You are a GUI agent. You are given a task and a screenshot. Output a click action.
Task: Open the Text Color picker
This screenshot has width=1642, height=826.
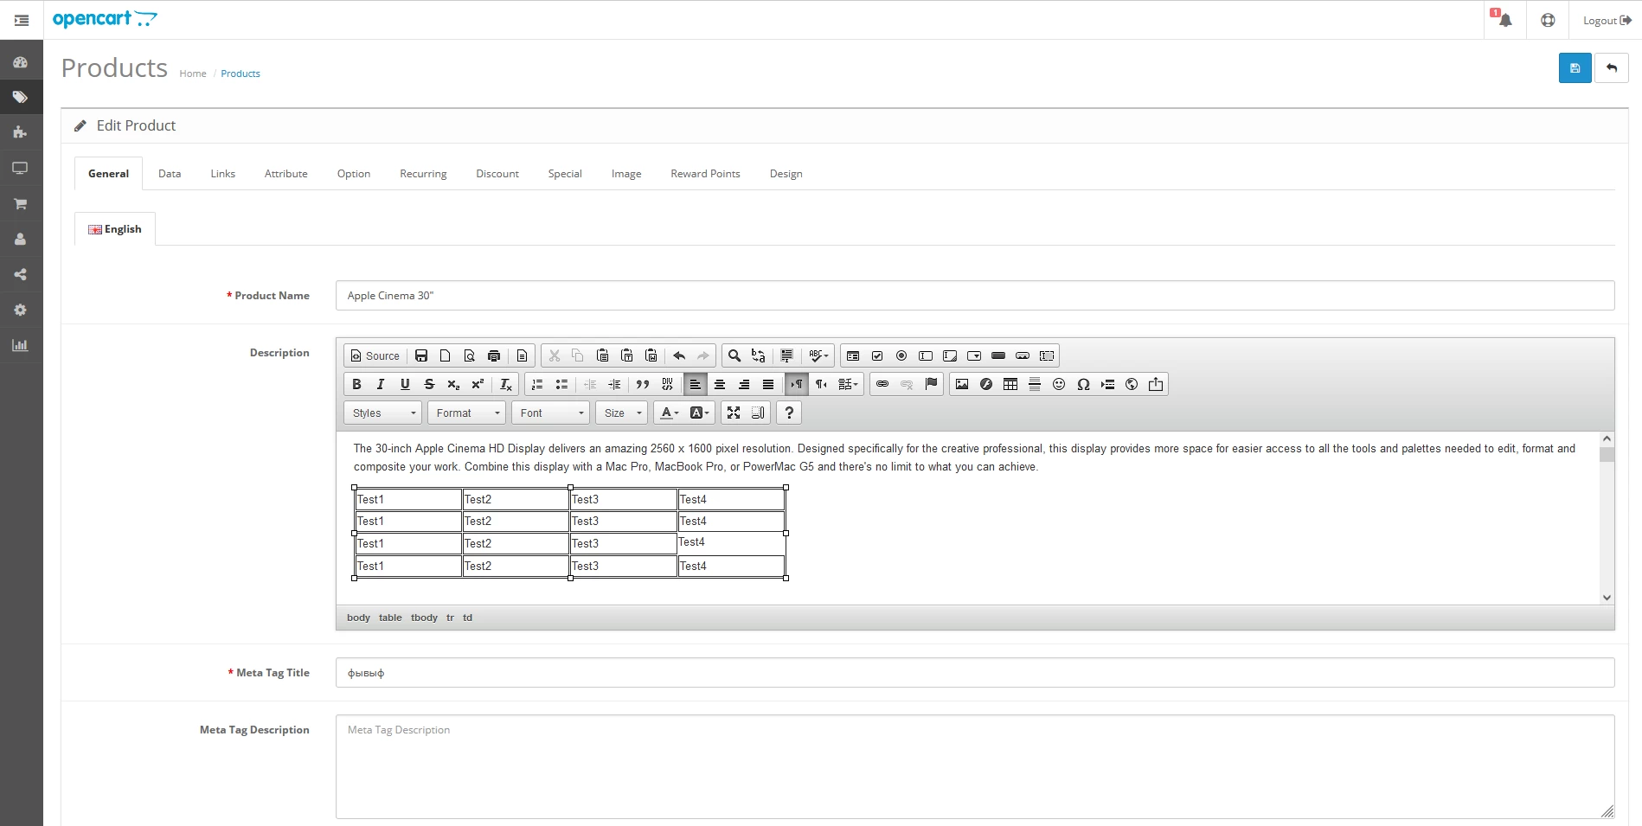pyautogui.click(x=670, y=413)
